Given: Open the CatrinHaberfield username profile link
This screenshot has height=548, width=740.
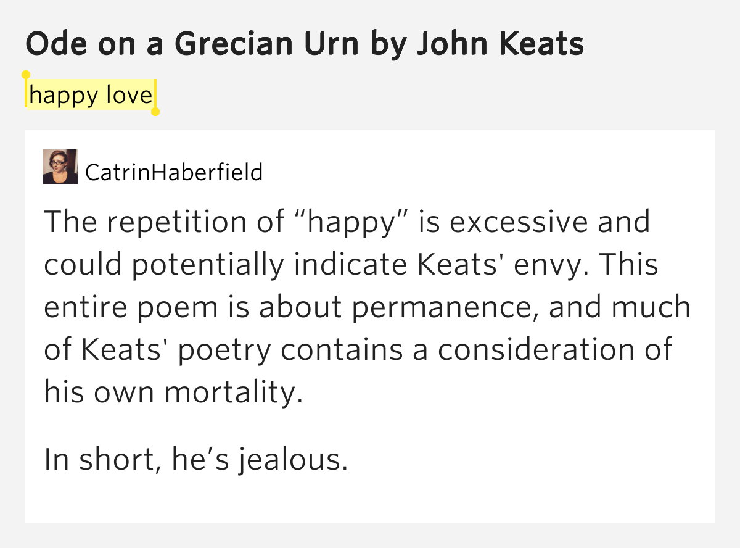Looking at the screenshot, I should click(174, 172).
